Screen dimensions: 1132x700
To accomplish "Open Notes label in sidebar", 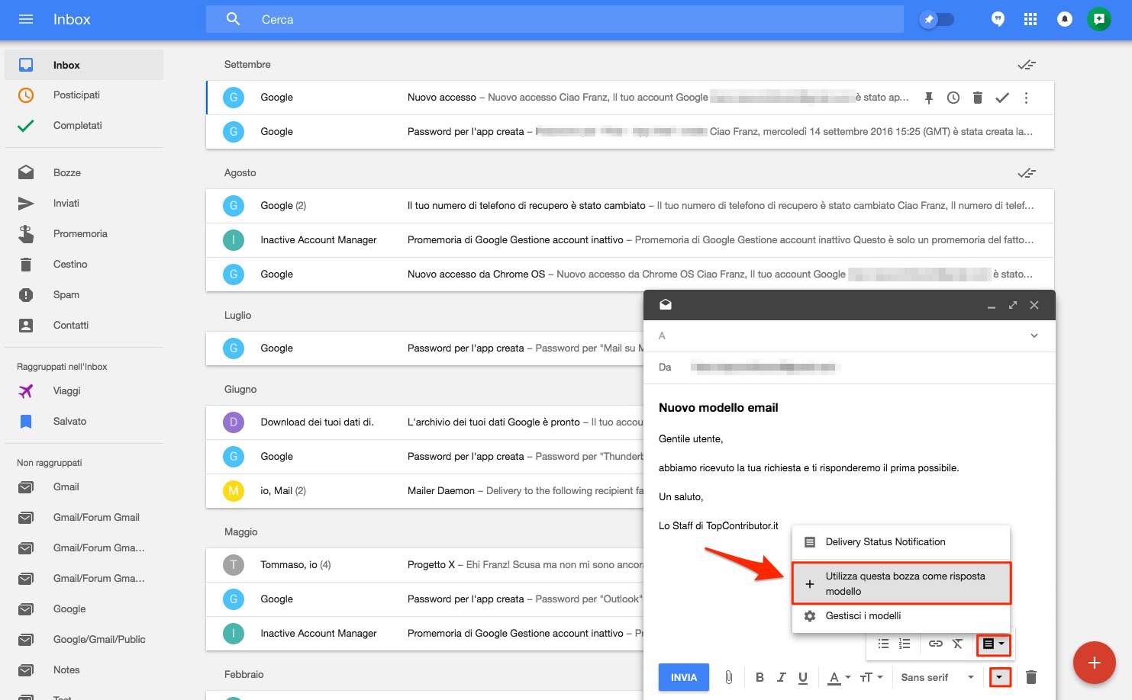I will pyautogui.click(x=84, y=670).
